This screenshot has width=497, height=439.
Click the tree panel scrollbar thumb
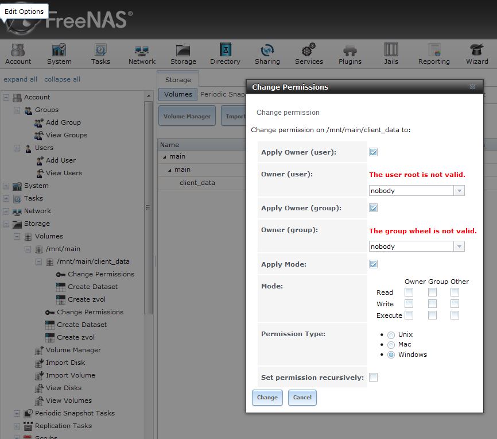[147, 207]
